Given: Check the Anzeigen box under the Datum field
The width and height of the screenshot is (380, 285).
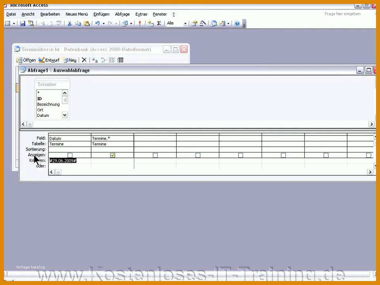Looking at the screenshot, I should click(x=70, y=155).
